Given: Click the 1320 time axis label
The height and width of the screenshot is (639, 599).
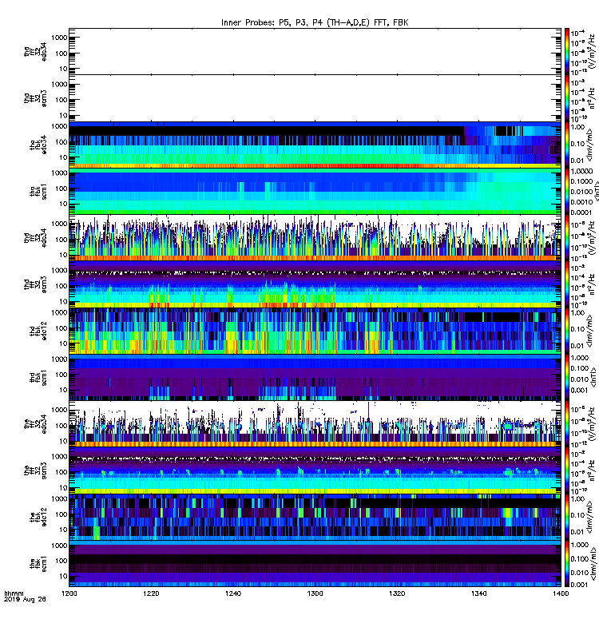Looking at the screenshot, I should [397, 593].
